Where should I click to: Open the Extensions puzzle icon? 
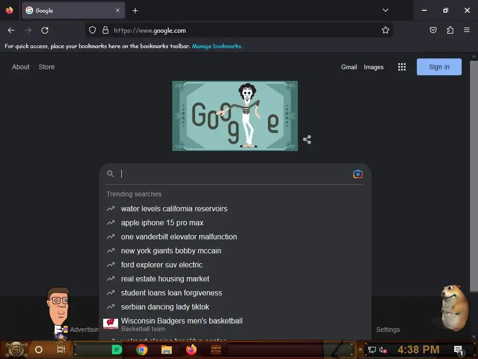[x=450, y=30]
